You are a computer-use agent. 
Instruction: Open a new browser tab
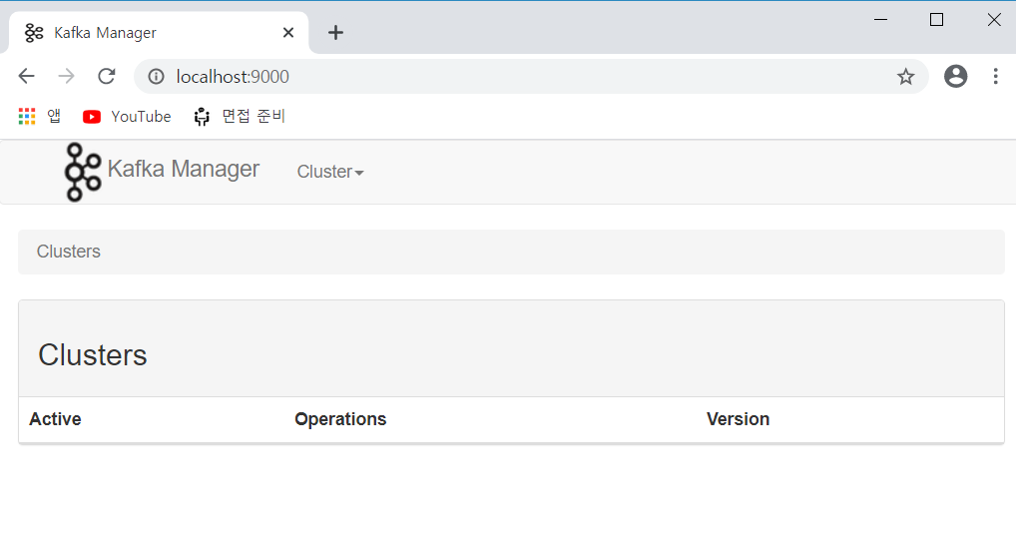point(335,32)
